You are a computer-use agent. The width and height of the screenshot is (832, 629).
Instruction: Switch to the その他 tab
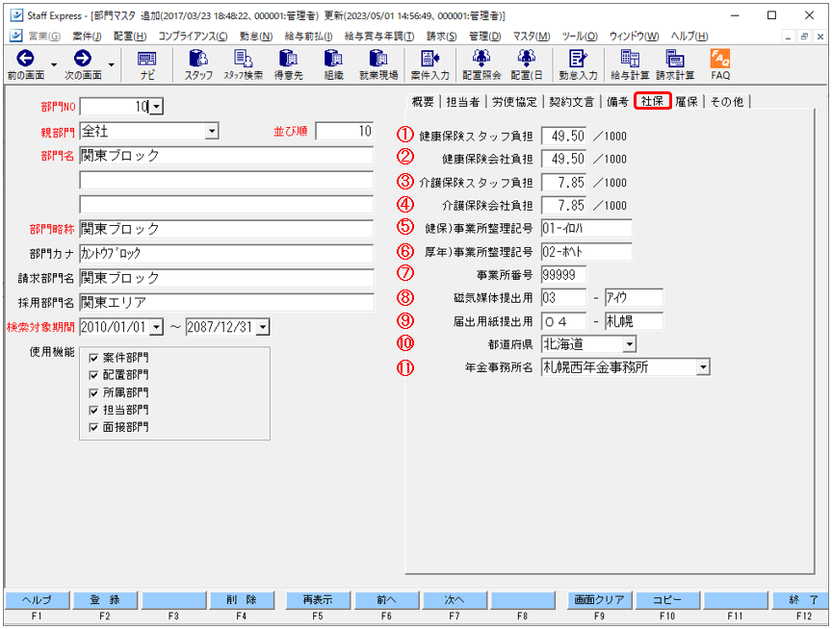click(x=727, y=101)
